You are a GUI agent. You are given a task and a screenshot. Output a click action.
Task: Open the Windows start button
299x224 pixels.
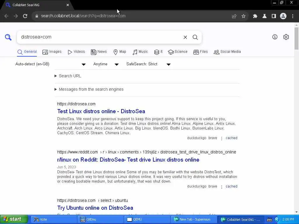(x=14, y=219)
